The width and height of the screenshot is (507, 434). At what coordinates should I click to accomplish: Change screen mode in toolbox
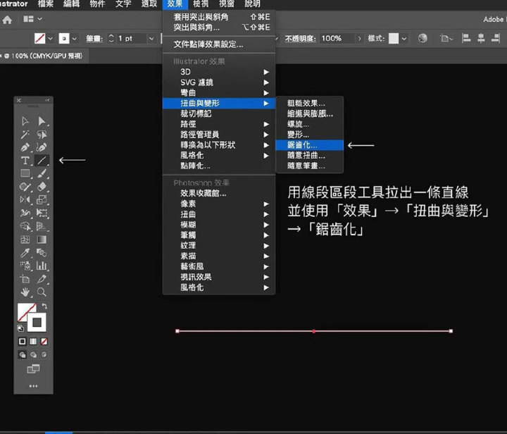[33, 368]
